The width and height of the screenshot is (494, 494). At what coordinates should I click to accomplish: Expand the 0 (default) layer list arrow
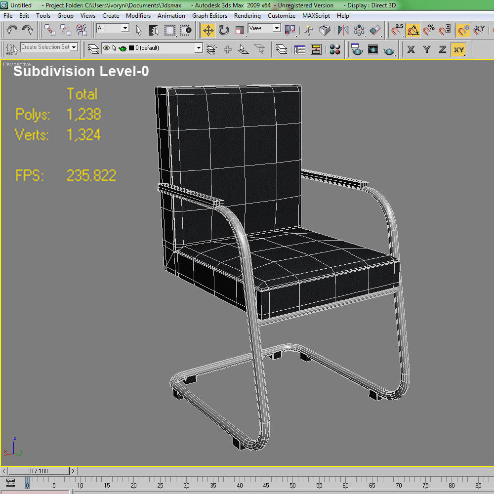point(199,48)
